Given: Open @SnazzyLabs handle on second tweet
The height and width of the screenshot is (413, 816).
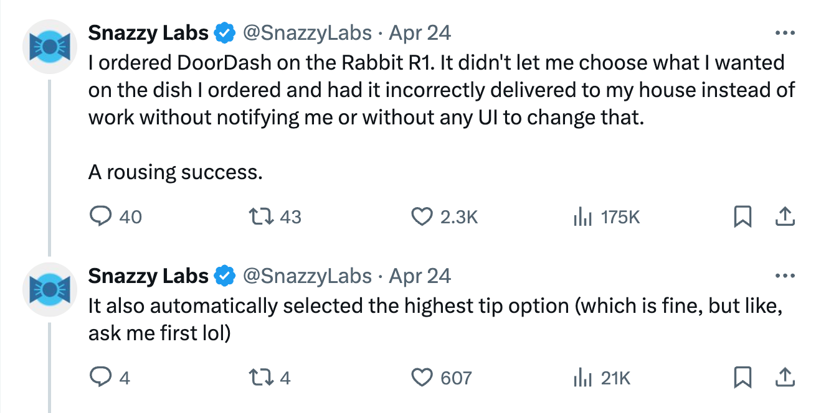Looking at the screenshot, I should pyautogui.click(x=306, y=276).
